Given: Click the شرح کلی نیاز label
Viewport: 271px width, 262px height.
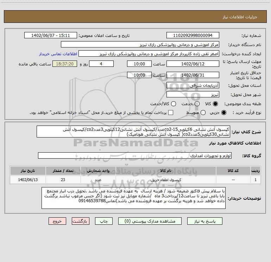Looking at the screenshot, I should (x=246, y=132).
